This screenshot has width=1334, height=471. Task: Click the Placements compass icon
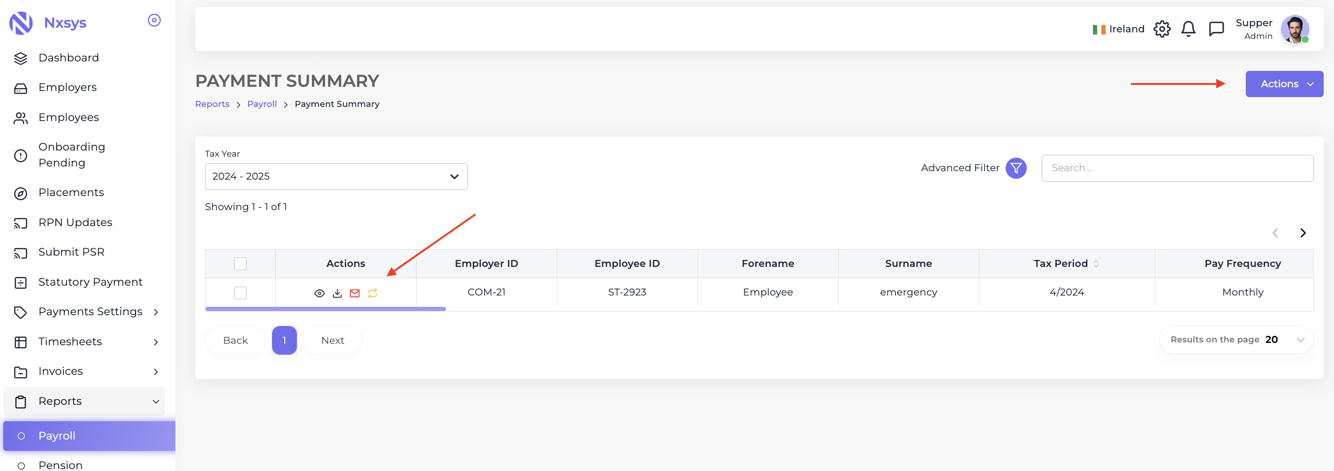tap(21, 193)
